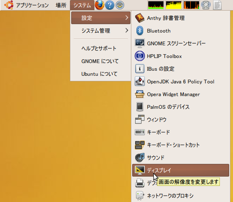The image size is (233, 202).
Task: Open キーボード text label
Action: (158, 132)
